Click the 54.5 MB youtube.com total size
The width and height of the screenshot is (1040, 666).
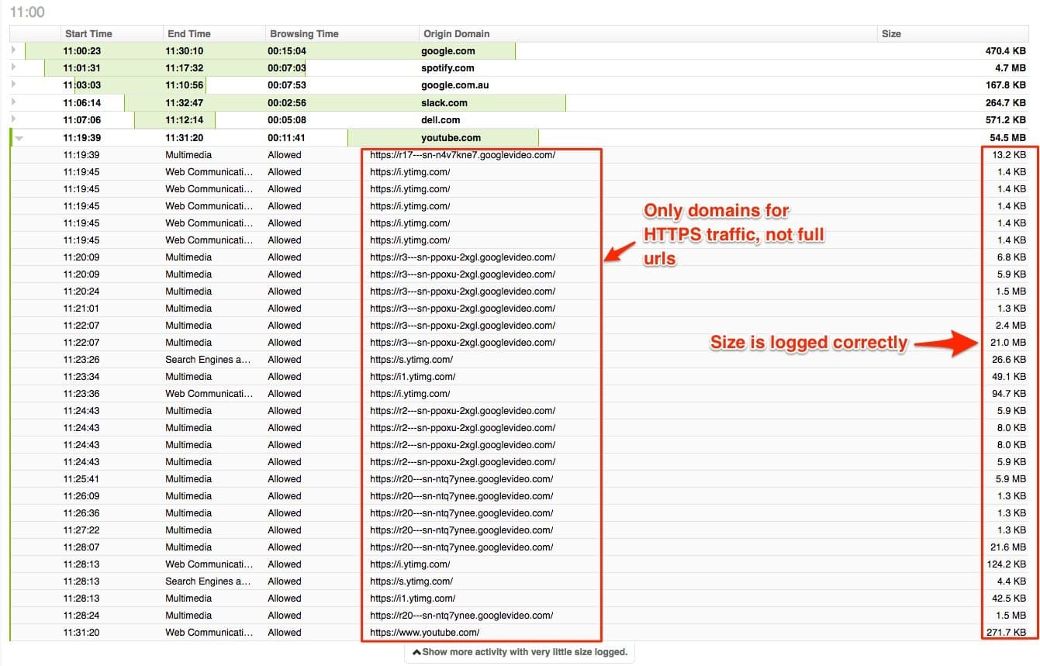tap(1007, 138)
